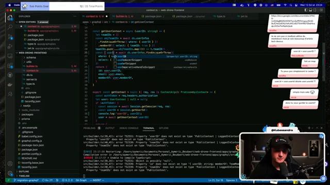Open the Code menu in the macOS menu bar
This screenshot has height=185, width=330.
pos(16,5)
